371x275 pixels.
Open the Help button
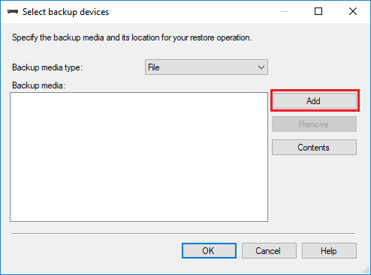pyautogui.click(x=329, y=250)
